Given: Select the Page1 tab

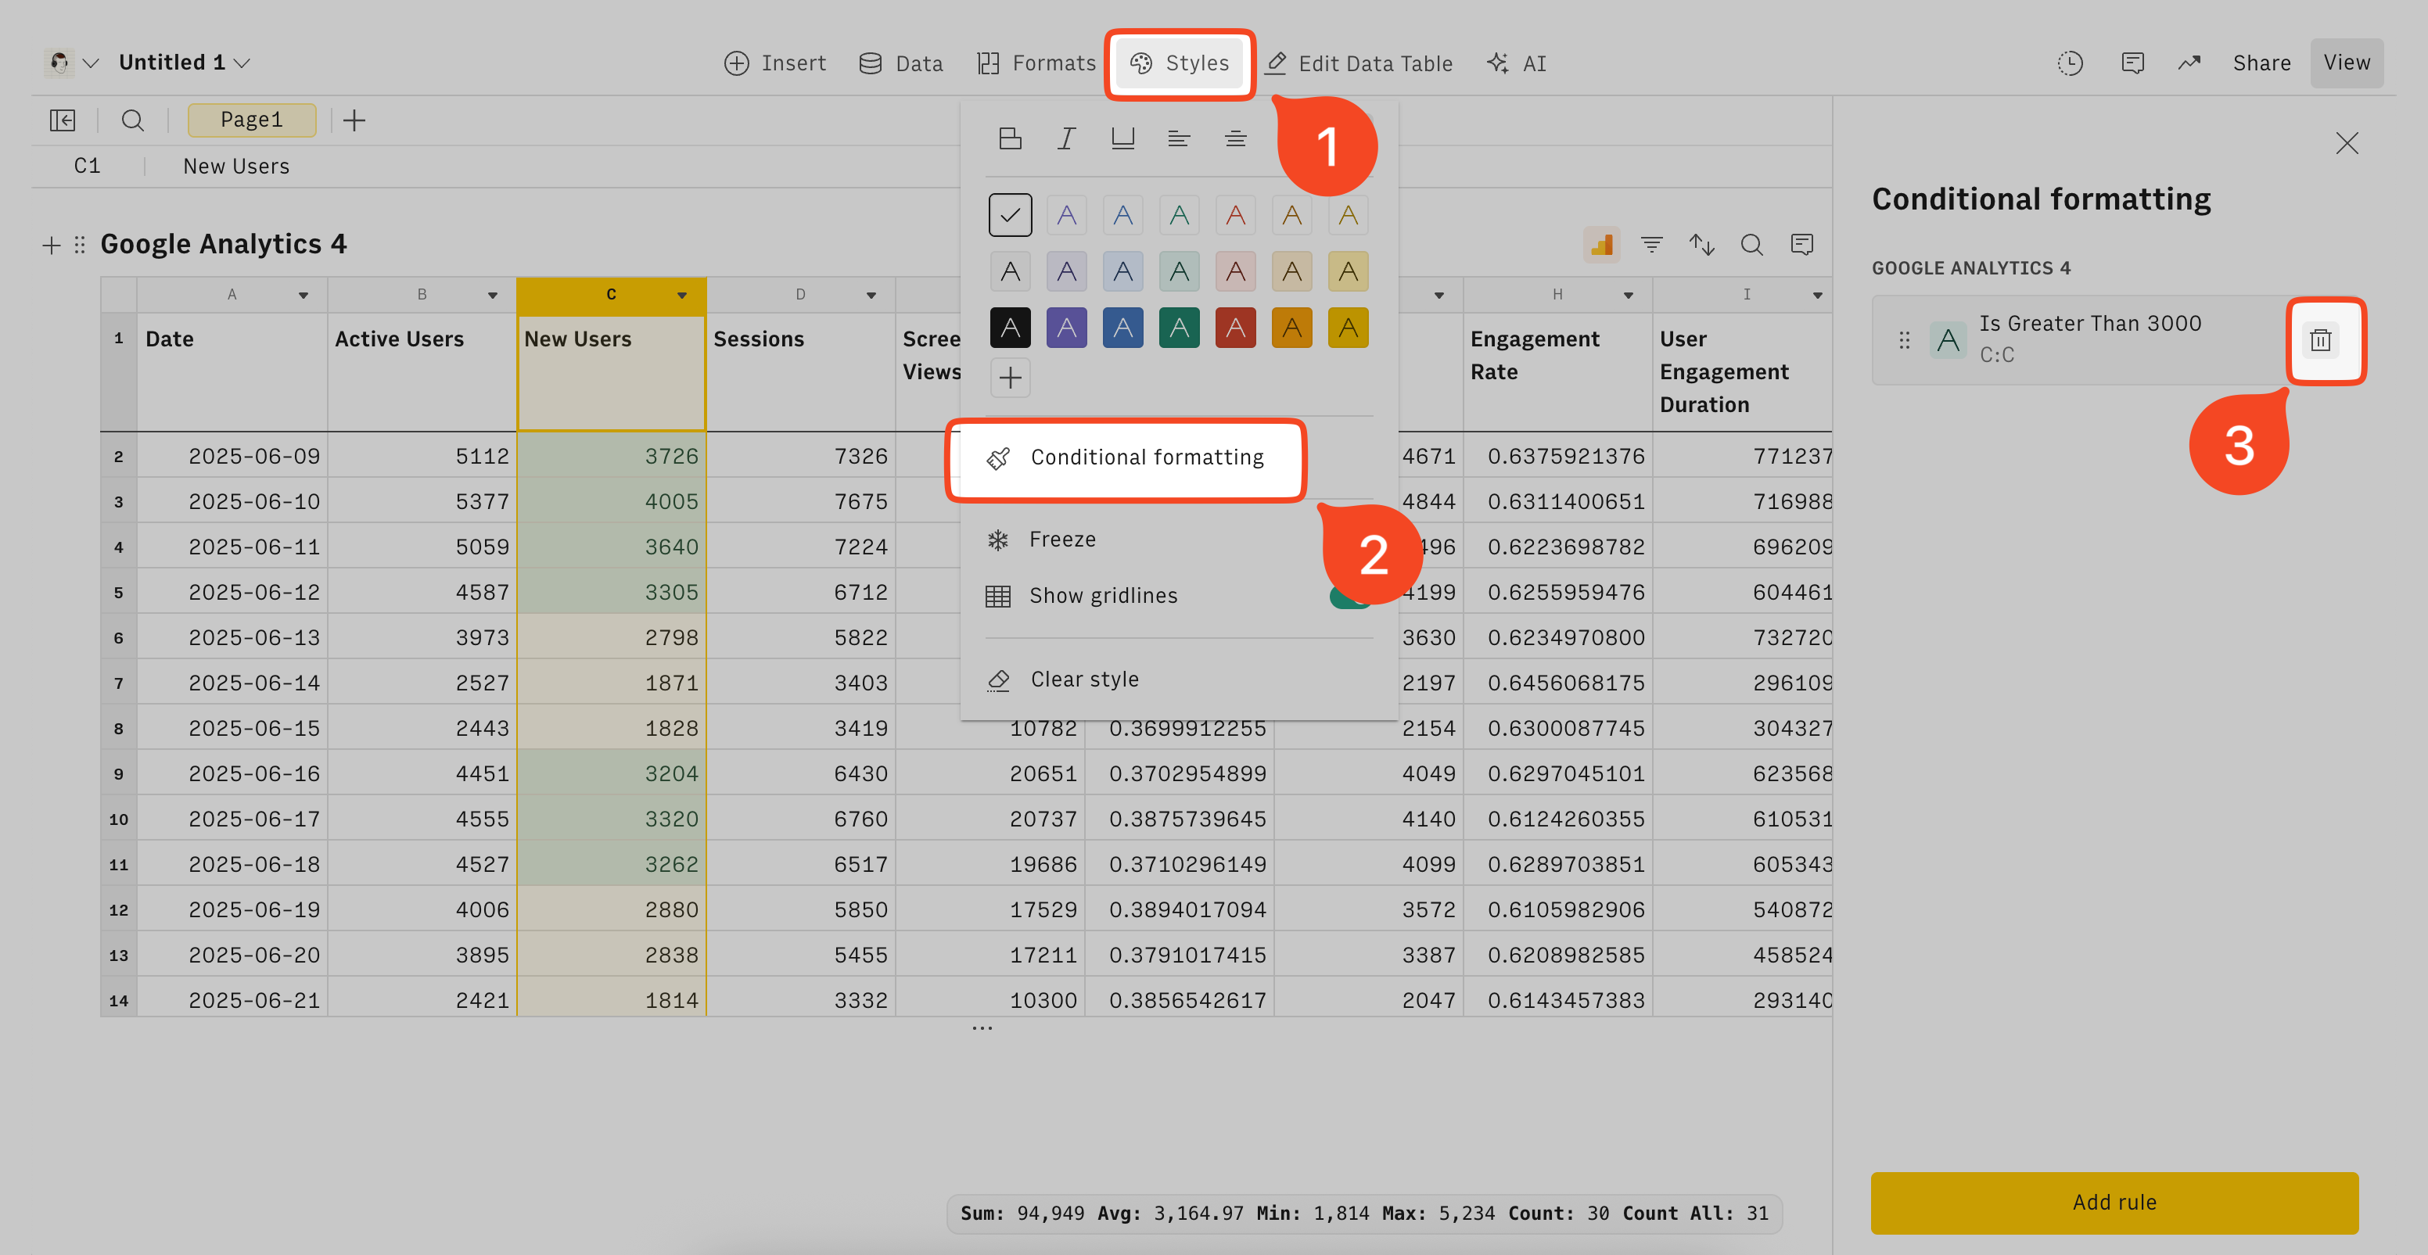Looking at the screenshot, I should tap(252, 120).
